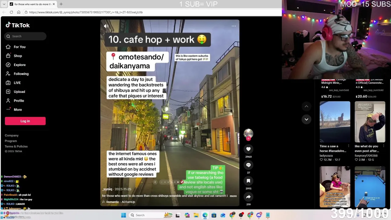391x220 pixels.
Task: Click the browser back arrow
Action: [x=4, y=12]
